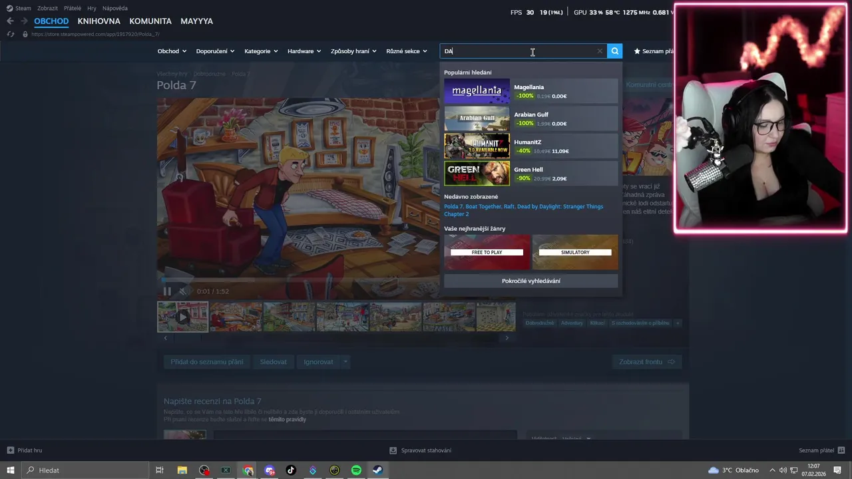Reload the store page
Viewport: 852px width, 479px height.
pos(10,34)
